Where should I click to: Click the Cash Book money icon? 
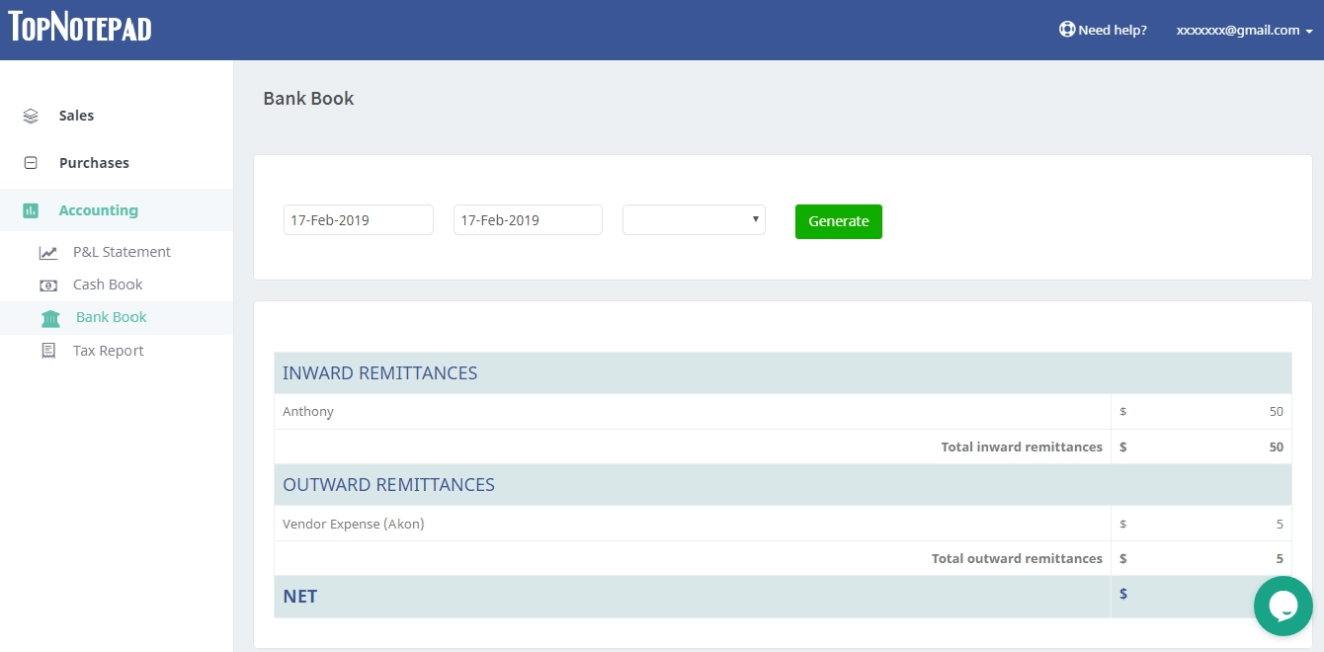point(48,285)
